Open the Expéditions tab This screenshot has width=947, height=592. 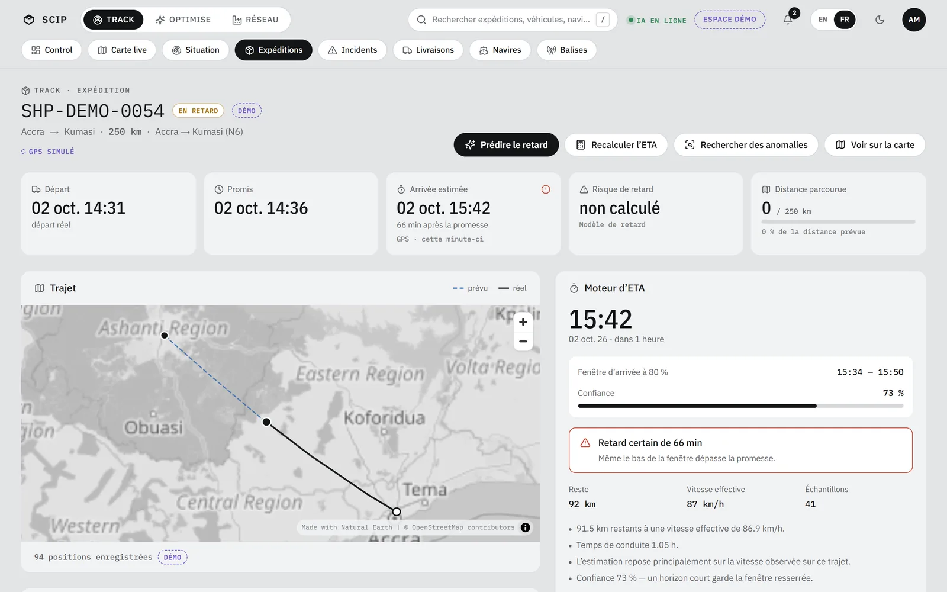[273, 50]
